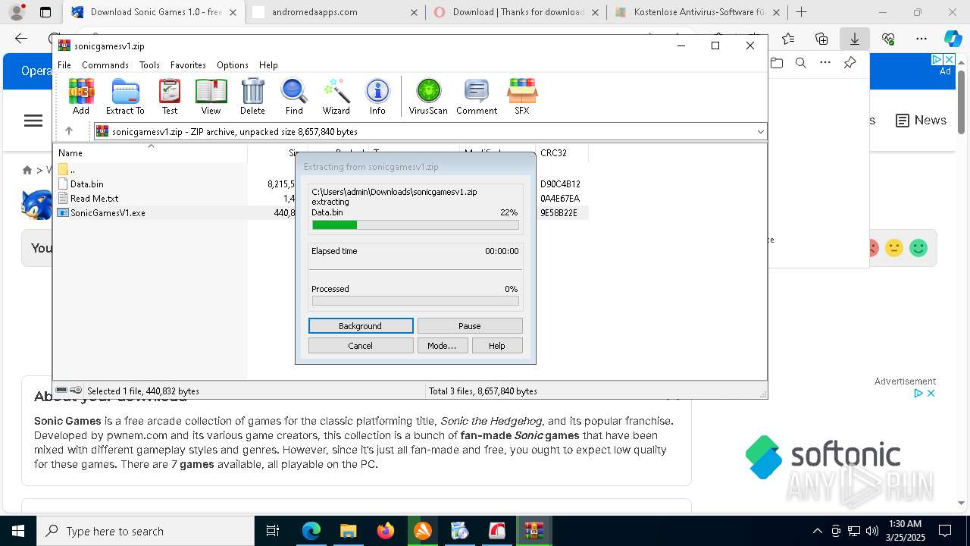This screenshot has width=970, height=546.
Task: Select the happy green smiley rating
Action: (x=918, y=248)
